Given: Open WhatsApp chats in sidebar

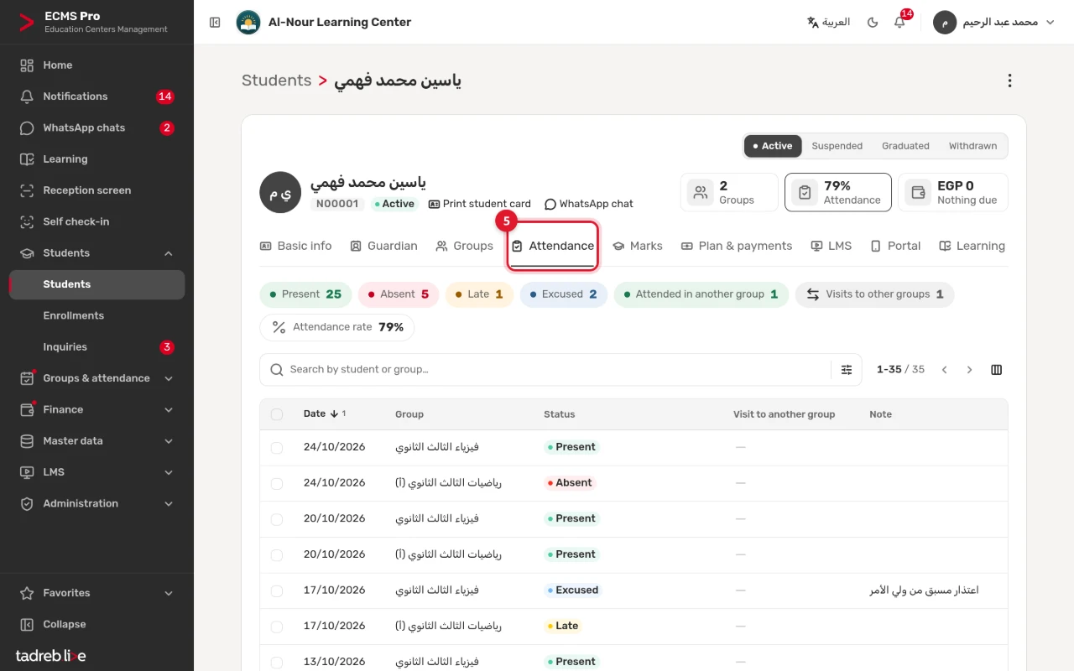Looking at the screenshot, I should pos(96,128).
